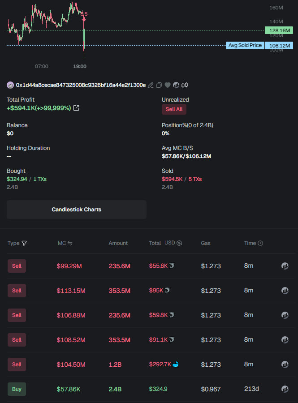Click the $104.50M market cap cell
298x403 pixels.
coord(71,364)
